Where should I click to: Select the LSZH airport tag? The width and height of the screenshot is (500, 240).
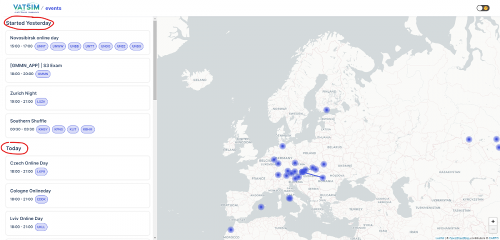[x=41, y=101]
